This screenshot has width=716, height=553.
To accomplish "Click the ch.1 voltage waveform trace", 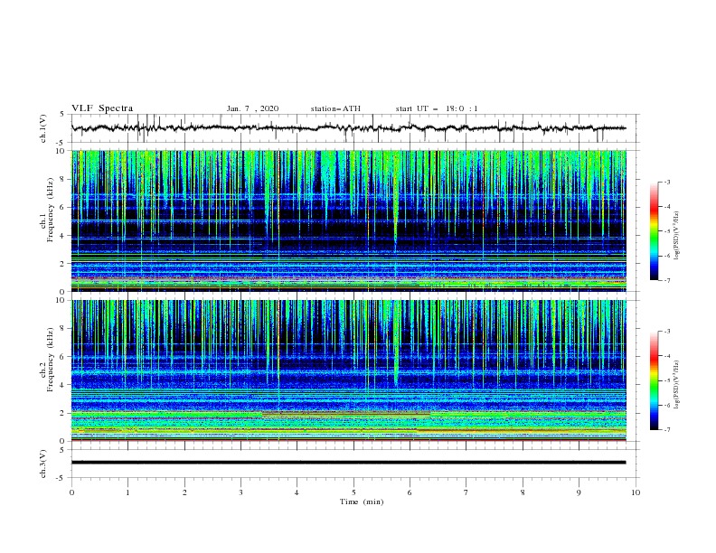I will 348,128.
